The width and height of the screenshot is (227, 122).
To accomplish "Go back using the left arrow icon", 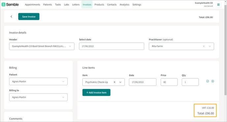I will click(11, 17).
